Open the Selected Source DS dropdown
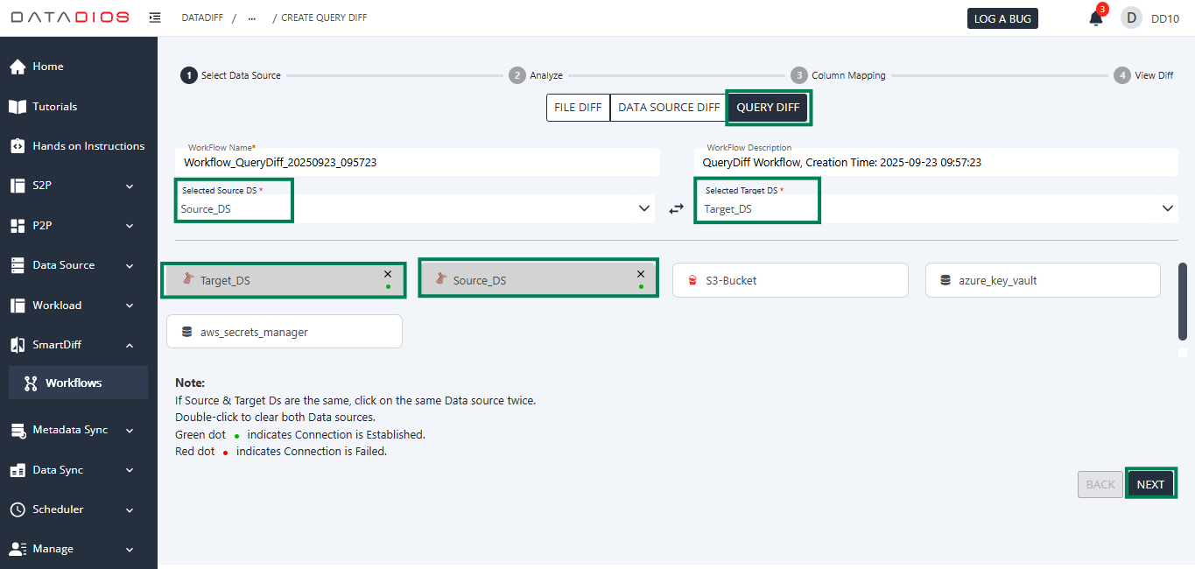 [644, 208]
